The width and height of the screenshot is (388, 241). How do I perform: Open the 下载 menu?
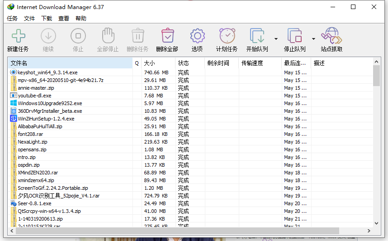coord(47,19)
